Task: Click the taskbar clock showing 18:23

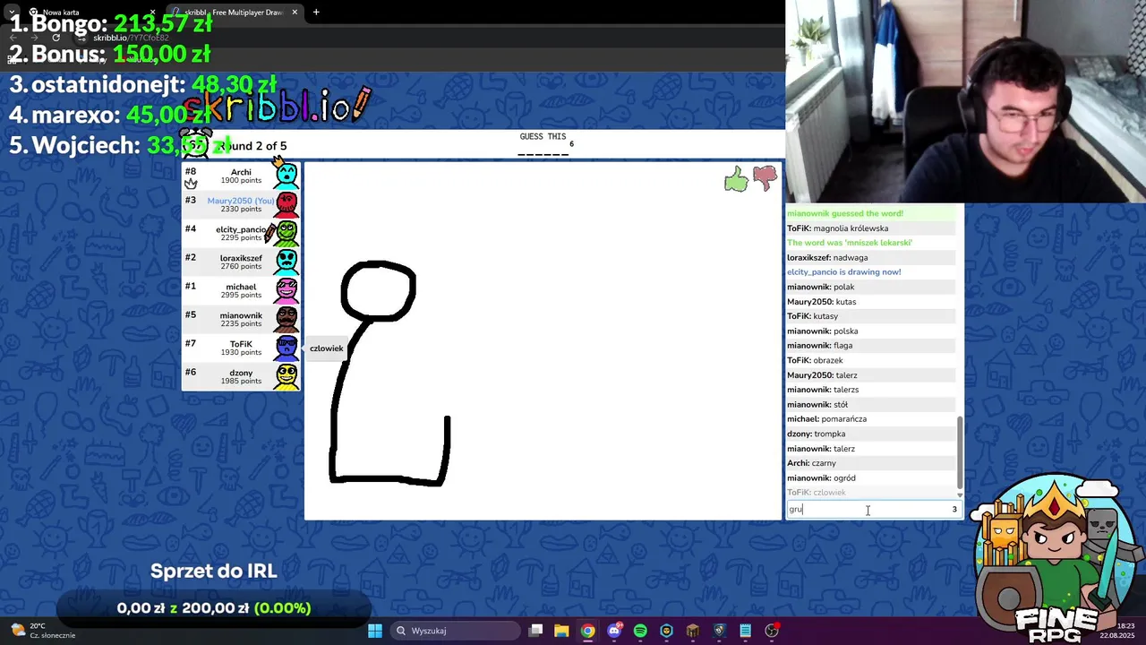Action: tap(1118, 631)
